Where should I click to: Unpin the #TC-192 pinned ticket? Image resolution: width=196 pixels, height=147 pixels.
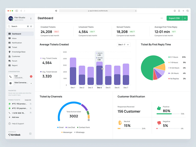[x=30, y=104]
